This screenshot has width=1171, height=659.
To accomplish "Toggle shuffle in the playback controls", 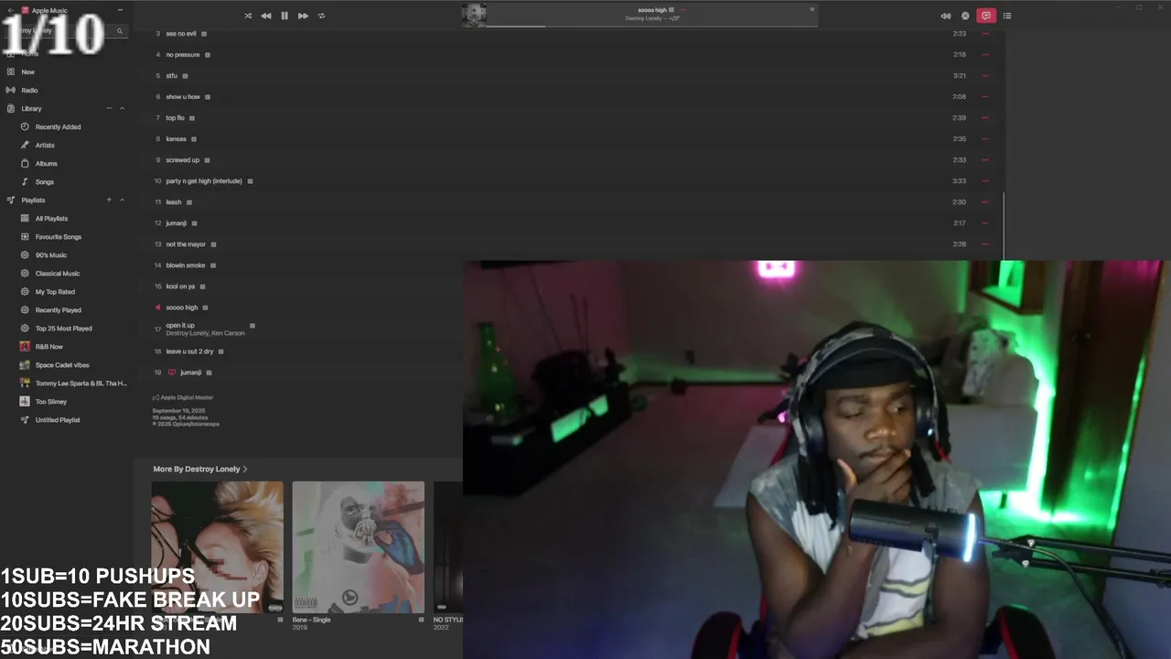I will click(x=248, y=16).
